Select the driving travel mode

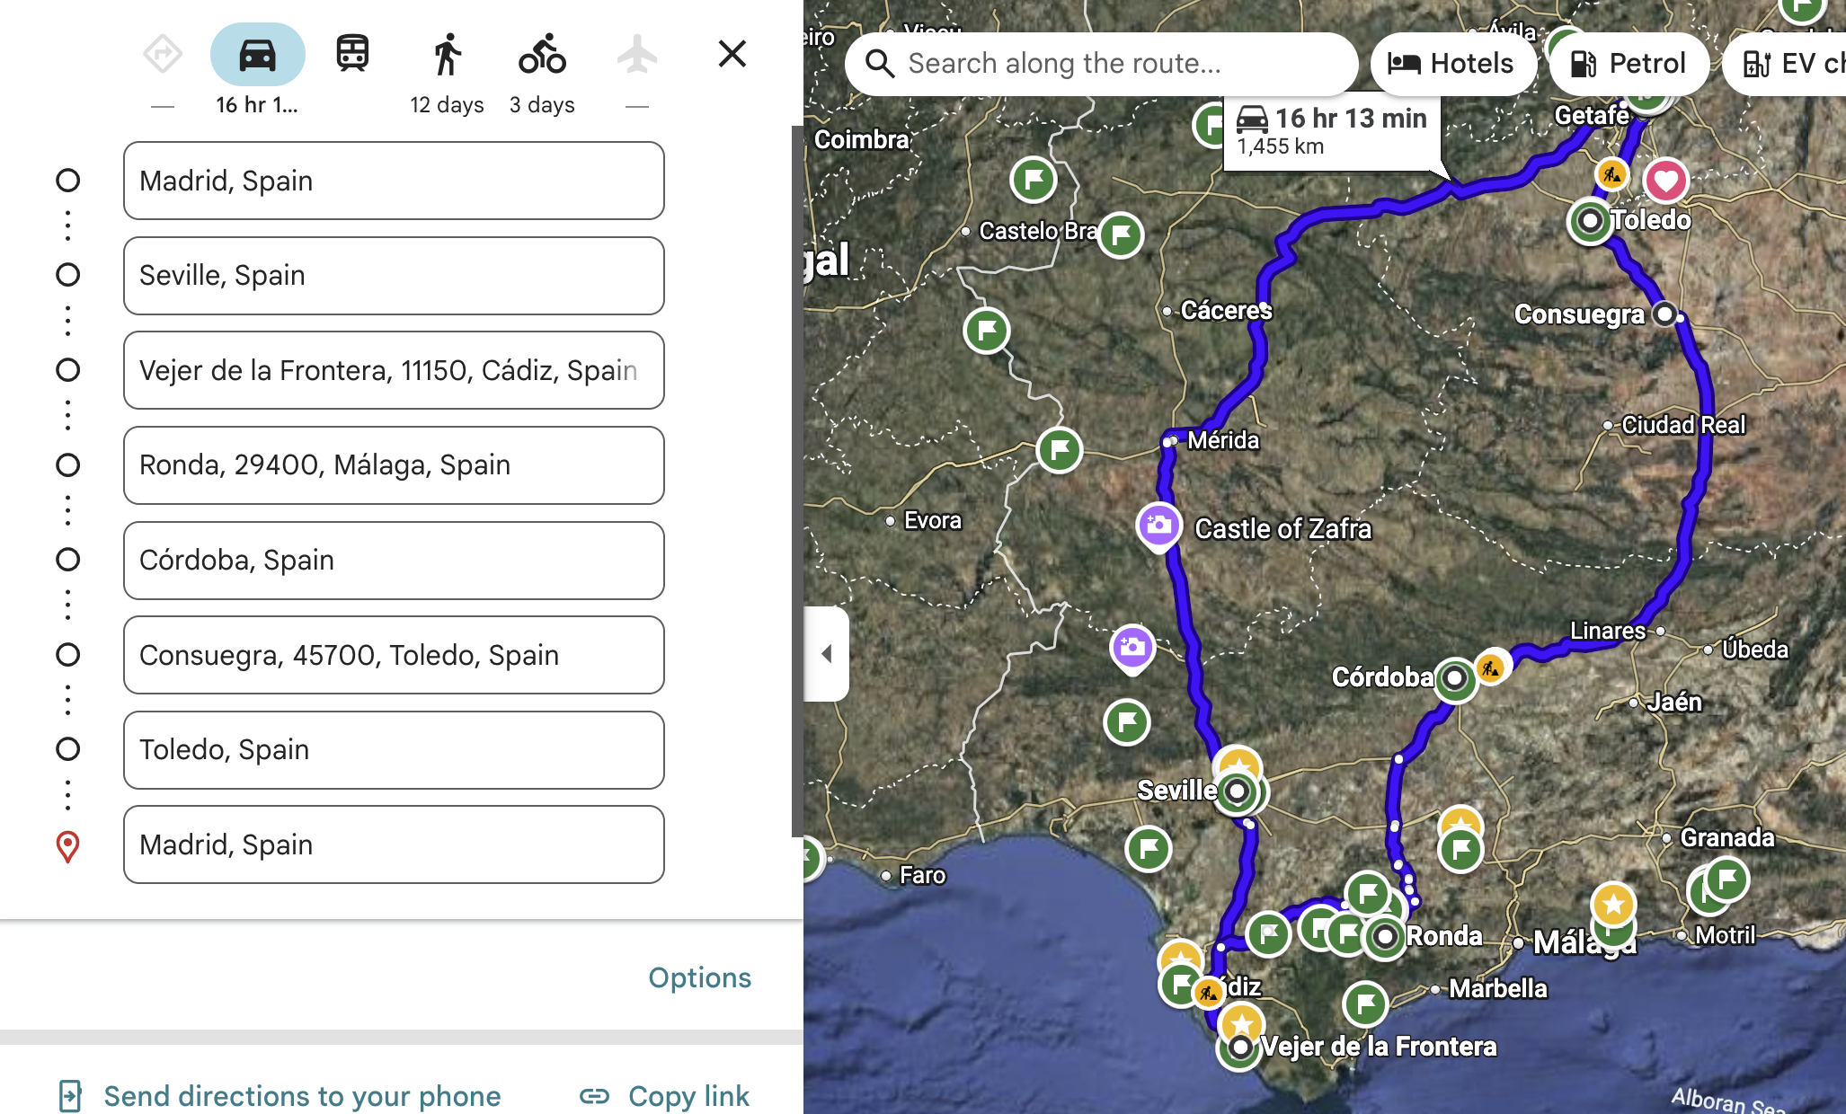(257, 56)
